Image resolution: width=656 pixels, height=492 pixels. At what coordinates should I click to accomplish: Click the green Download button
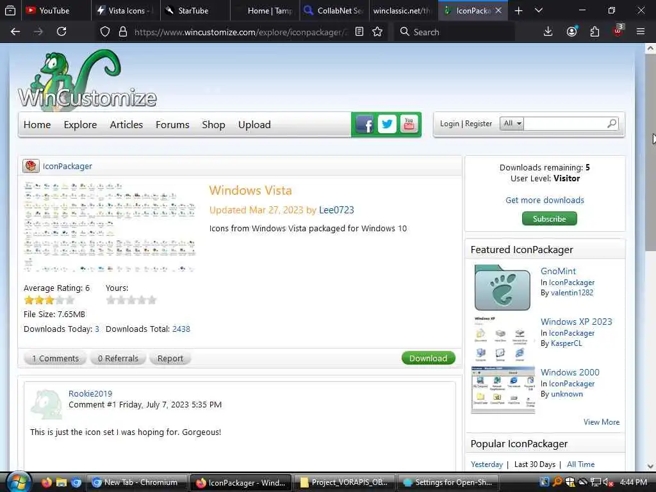(428, 358)
